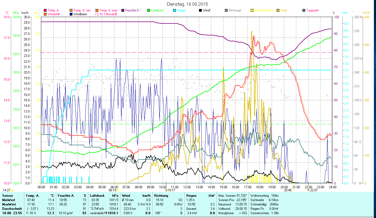Click the current temperature value 12.3
Image resolution: width=376 pixels, height=218 pixels.
(51, 213)
